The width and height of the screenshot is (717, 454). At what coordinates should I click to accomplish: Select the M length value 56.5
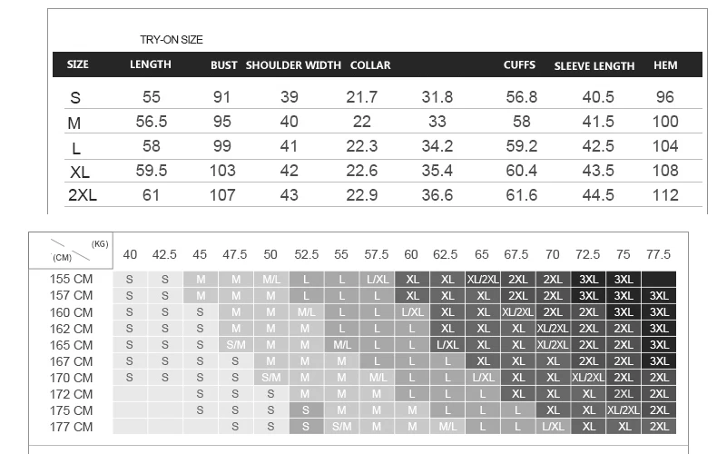[x=152, y=122]
